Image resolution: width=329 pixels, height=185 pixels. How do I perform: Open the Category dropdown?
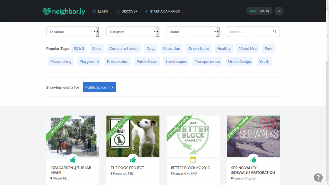pyautogui.click(x=133, y=32)
